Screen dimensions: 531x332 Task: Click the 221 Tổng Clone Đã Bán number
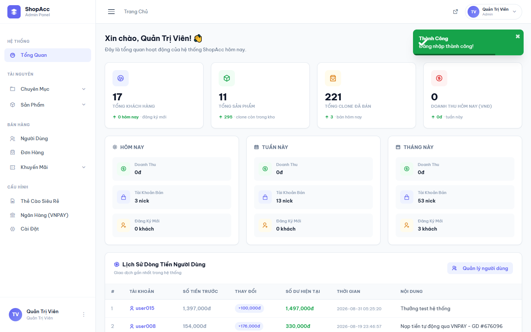333,97
